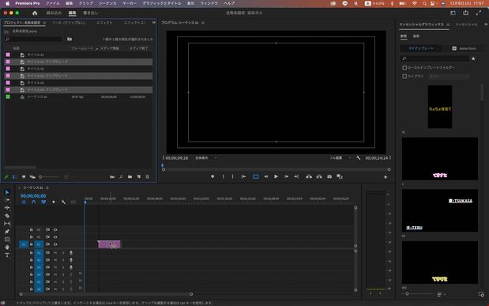Open the sort menu below the templates
Image resolution: width=489 pixels, height=306 pixels.
point(441,294)
